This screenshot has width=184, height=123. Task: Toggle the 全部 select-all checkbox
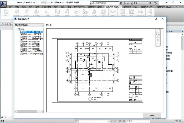19,29
